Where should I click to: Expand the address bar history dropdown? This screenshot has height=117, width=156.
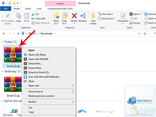139,34
